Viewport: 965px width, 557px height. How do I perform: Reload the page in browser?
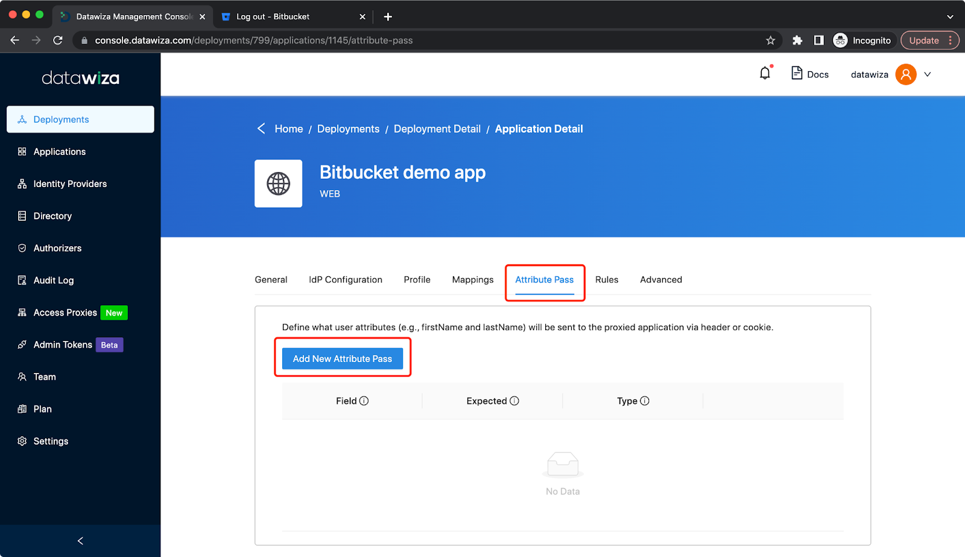tap(58, 40)
